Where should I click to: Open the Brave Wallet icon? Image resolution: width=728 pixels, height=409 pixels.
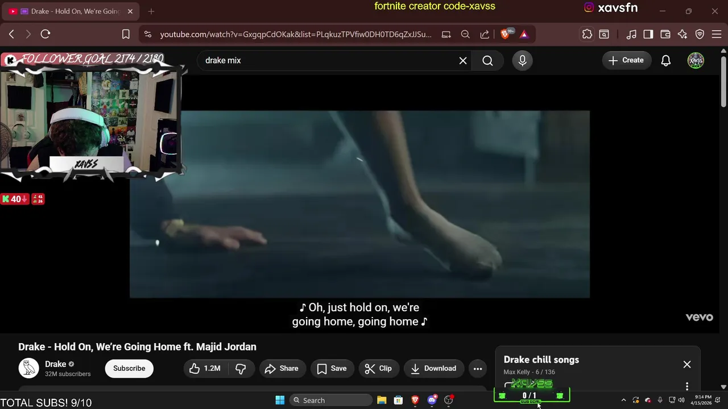(x=665, y=34)
